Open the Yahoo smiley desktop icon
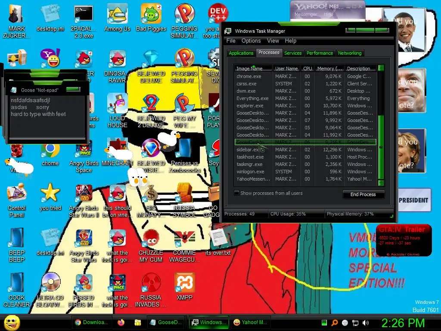The width and height of the screenshot is (441, 331). coord(50,58)
